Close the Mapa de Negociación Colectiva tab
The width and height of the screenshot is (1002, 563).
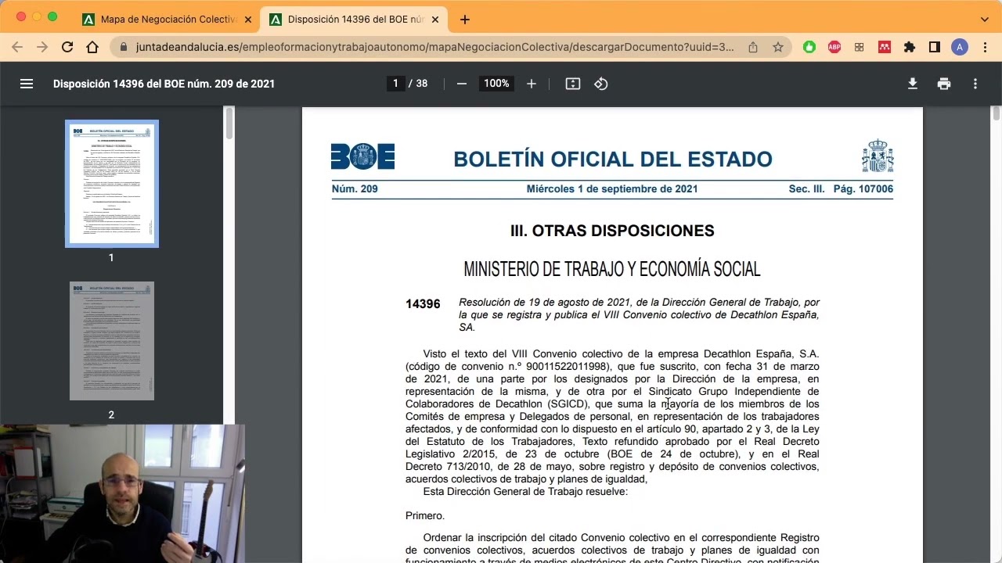248,19
